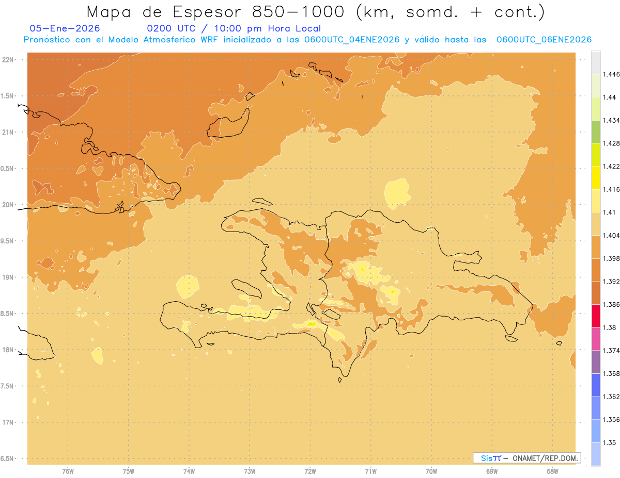
Task: Click the legend value '1.434'
Action: pyautogui.click(x=612, y=120)
